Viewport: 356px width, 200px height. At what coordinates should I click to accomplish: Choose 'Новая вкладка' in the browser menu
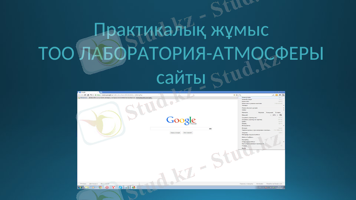pos(261,97)
